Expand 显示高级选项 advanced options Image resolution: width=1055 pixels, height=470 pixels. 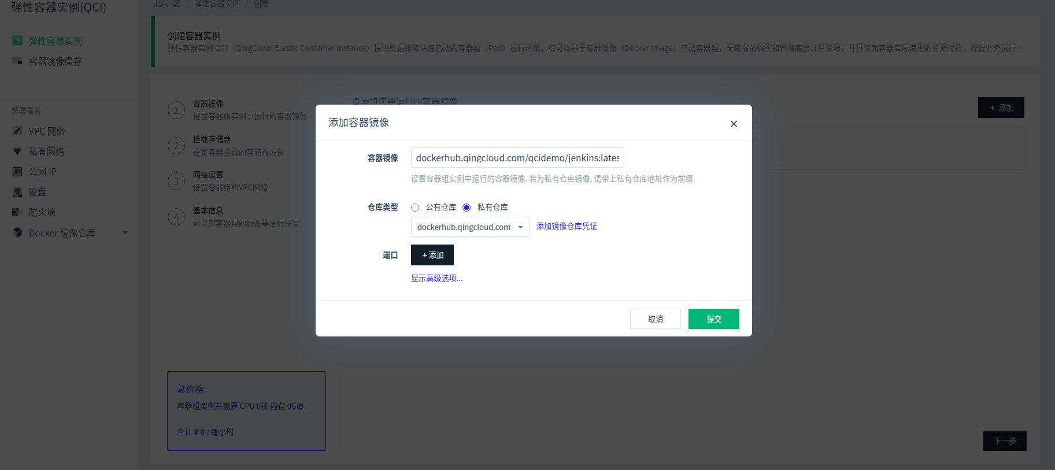click(x=436, y=278)
